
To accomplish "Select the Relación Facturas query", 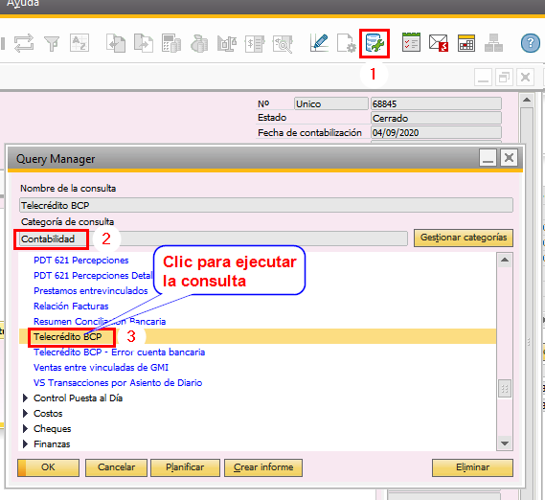I will (71, 306).
